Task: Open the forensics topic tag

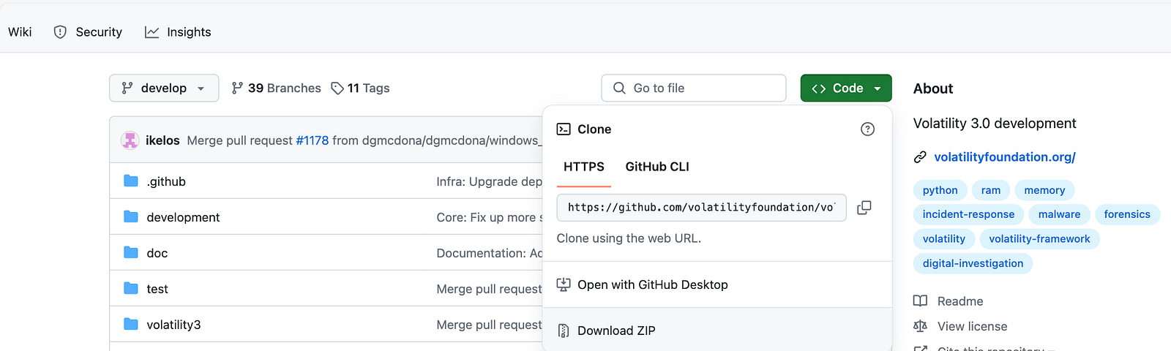Action: click(1127, 214)
